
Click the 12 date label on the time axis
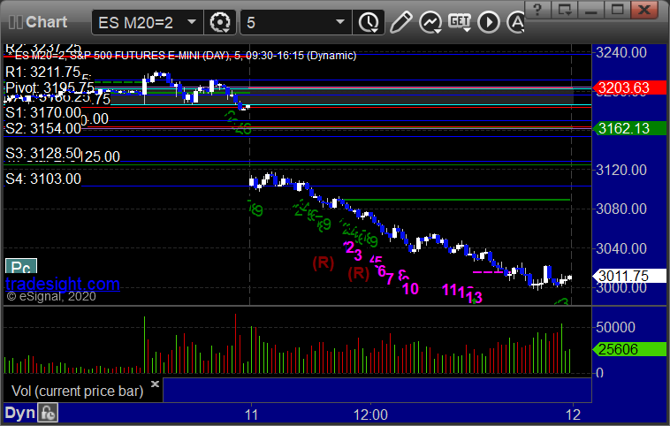click(573, 415)
